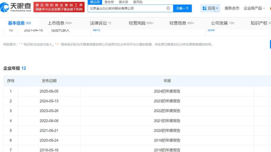Screen dimensions: 271x152
Task: Click the red promotional banner near logo
Action: point(59,7)
